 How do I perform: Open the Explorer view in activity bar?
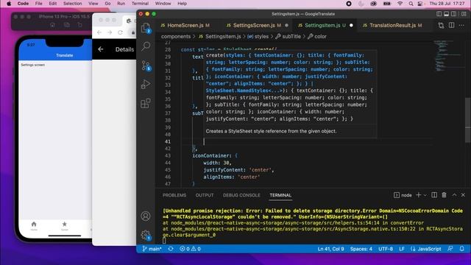tap(146, 28)
